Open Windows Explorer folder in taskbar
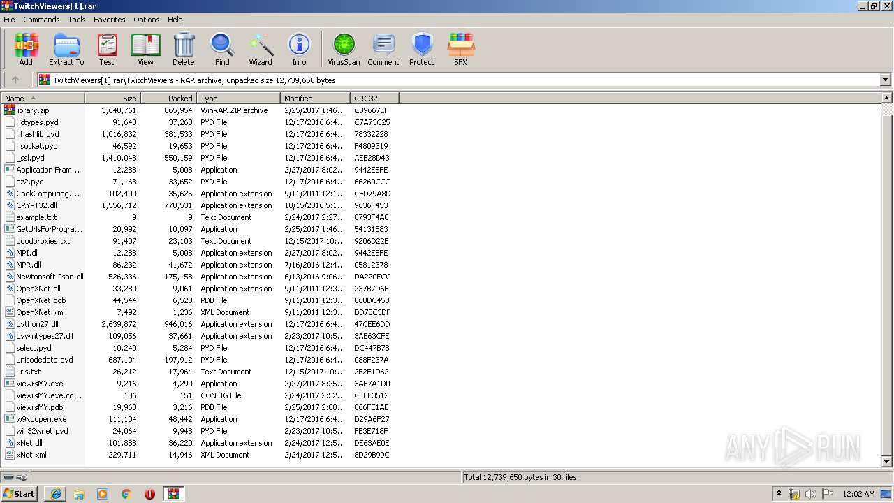This screenshot has height=503, width=894. (79, 494)
